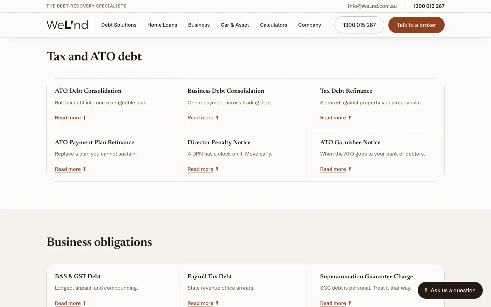This screenshot has height=307, width=491.
Task: Open the Company menu
Action: (x=310, y=25)
